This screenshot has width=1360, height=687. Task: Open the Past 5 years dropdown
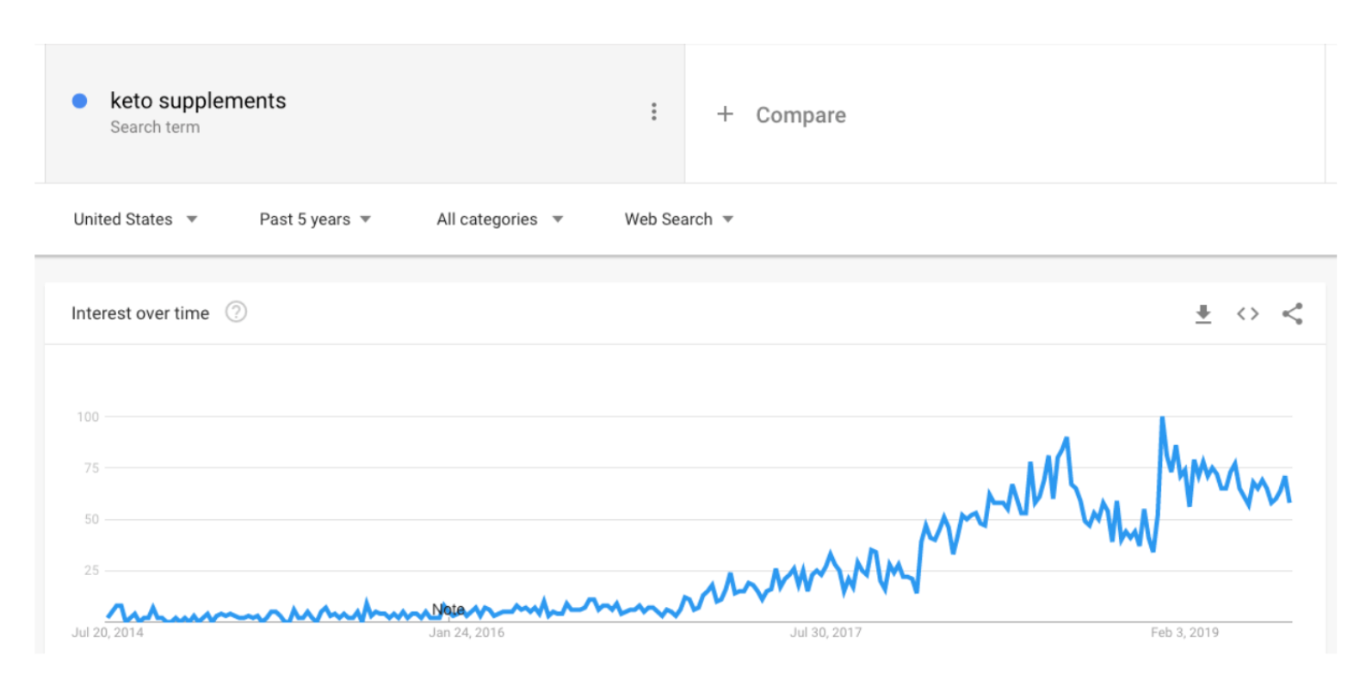[315, 220]
